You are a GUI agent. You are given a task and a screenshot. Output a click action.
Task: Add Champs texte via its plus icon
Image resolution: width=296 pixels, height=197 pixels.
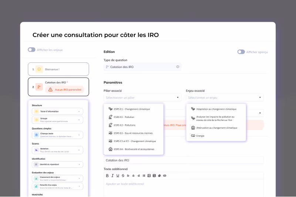[x=79, y=135]
